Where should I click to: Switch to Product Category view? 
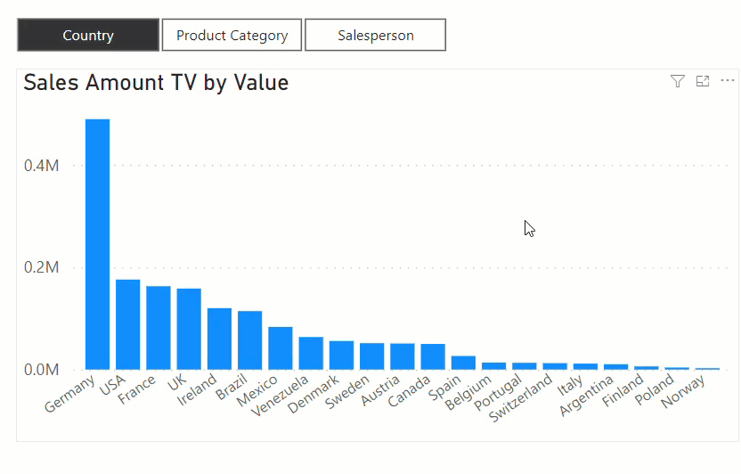[x=232, y=35]
